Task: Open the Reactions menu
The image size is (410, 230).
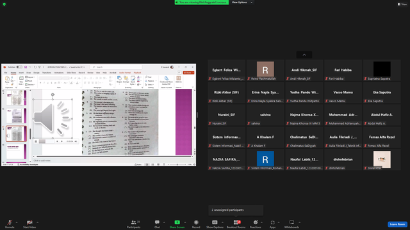Action: 256,224
